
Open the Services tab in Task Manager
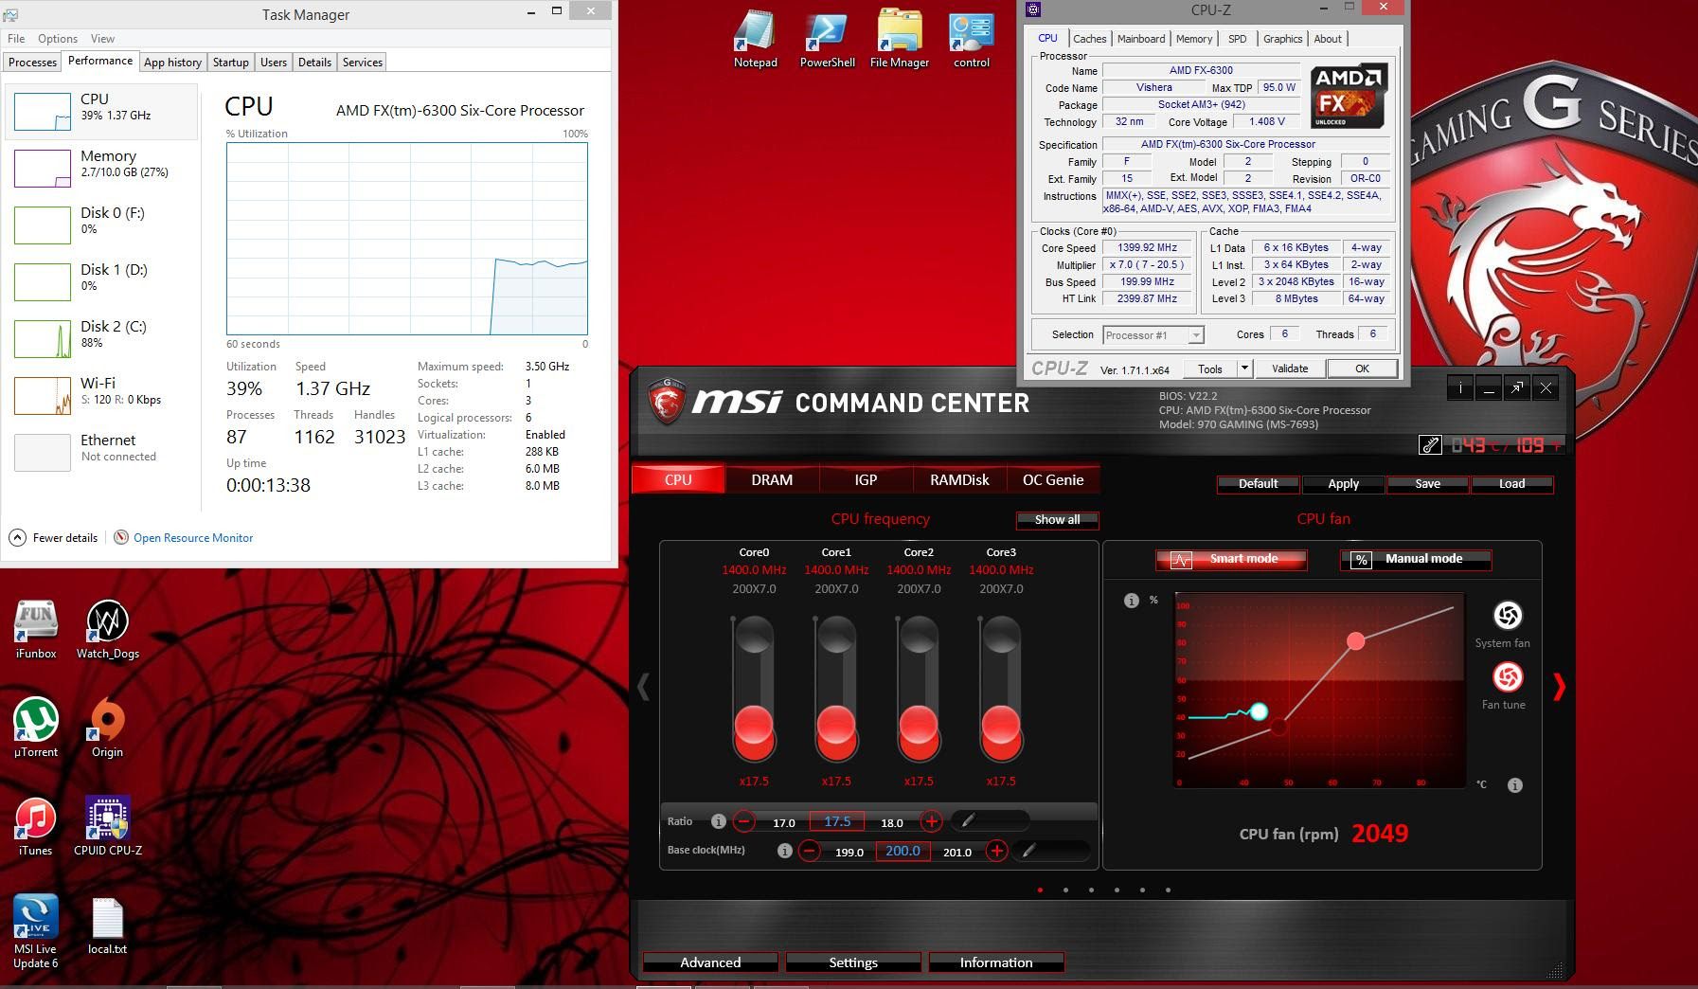(363, 63)
